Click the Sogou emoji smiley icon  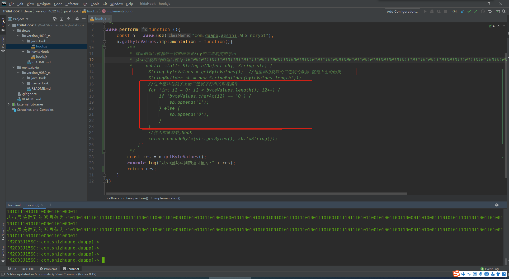pyautogui.click(x=475, y=274)
